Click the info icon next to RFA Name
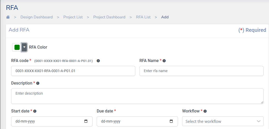The width and height of the screenshot is (269, 129). (164, 61)
